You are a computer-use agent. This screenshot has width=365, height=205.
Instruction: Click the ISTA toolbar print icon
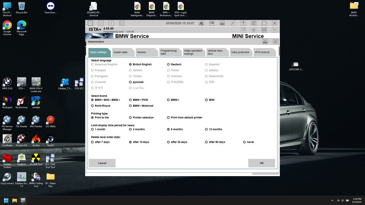click(222, 23)
